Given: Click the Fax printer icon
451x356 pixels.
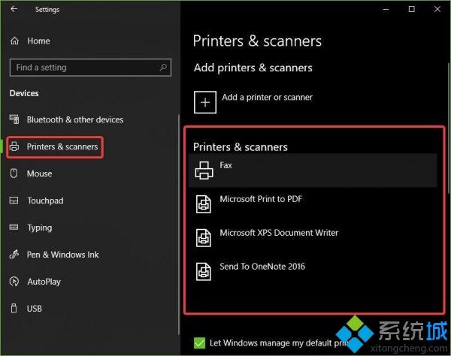Looking at the screenshot, I should 204,170.
